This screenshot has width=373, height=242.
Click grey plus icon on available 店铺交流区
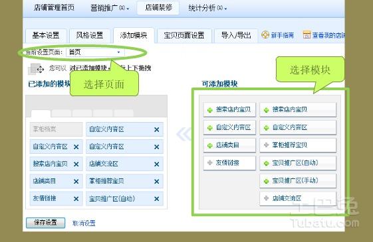coord(266,198)
